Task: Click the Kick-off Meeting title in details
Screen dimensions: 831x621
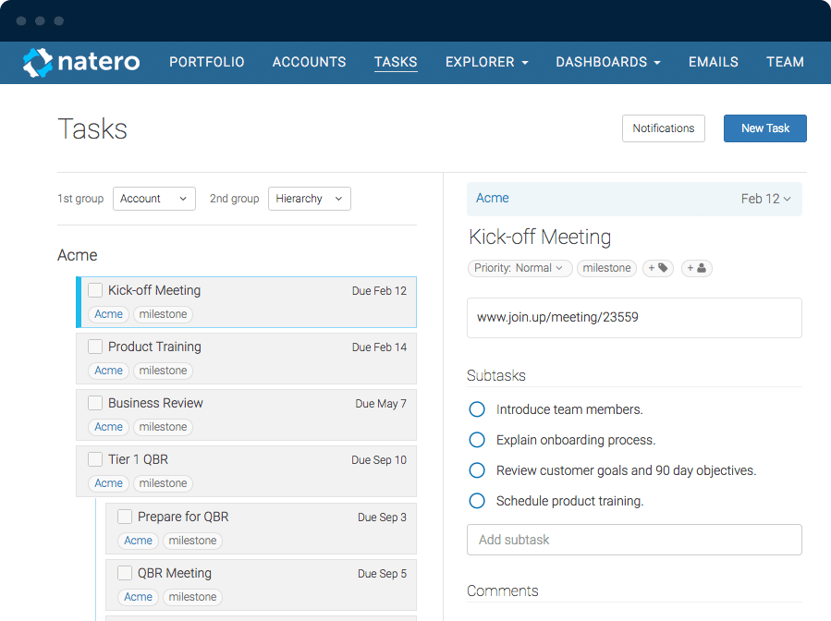Action: coord(540,237)
